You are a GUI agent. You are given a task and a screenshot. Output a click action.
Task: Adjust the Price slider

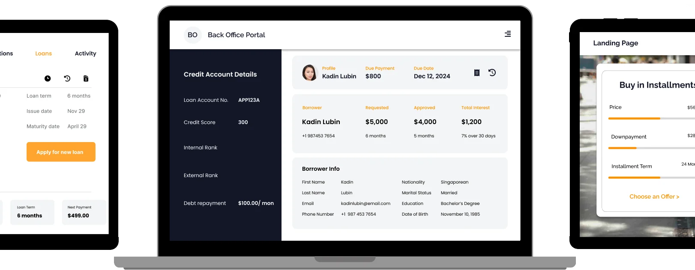pos(660,119)
